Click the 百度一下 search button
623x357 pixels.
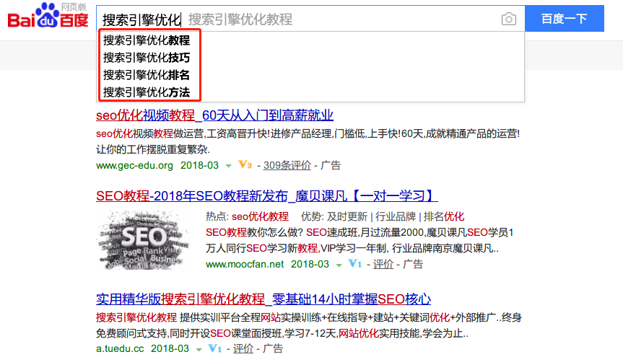(565, 18)
